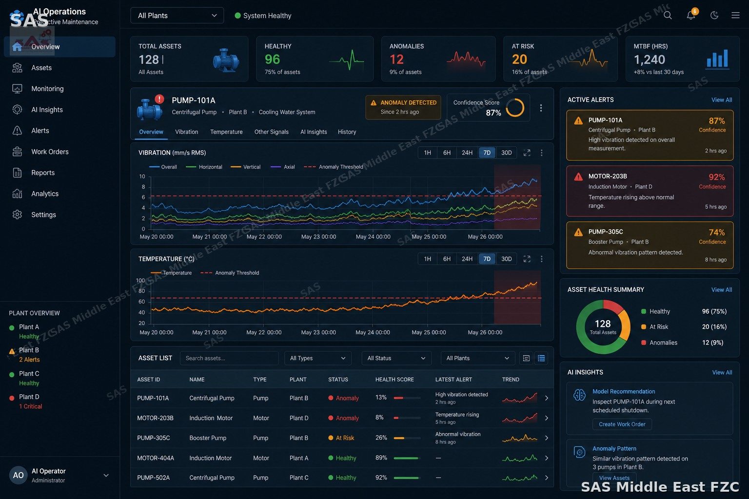This screenshot has height=499, width=749.
Task: Click View All in AI Insights panel
Action: click(722, 373)
